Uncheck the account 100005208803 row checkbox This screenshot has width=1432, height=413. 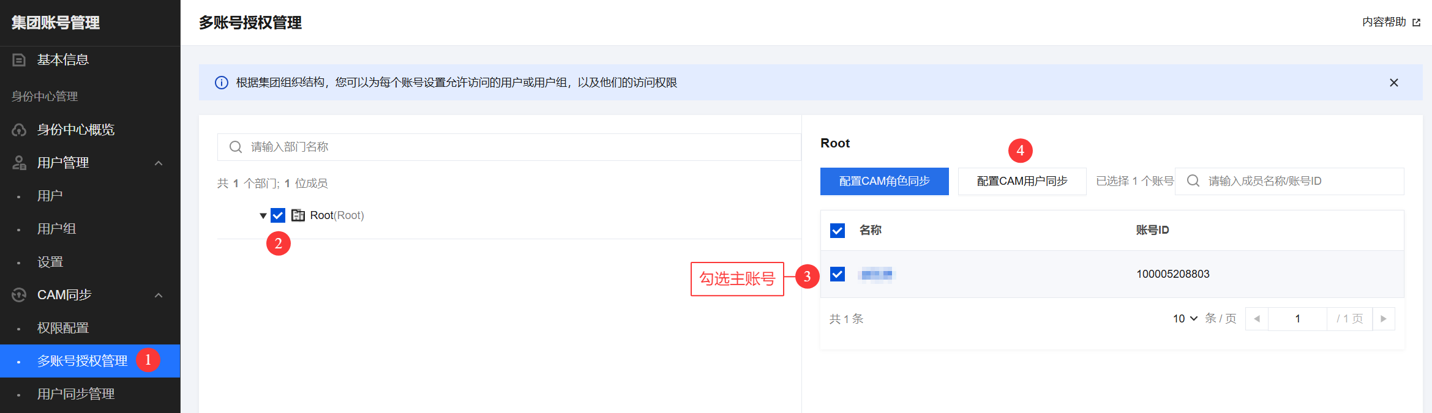click(x=838, y=274)
